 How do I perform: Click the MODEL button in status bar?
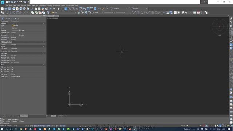pyautogui.click(x=183, y=126)
